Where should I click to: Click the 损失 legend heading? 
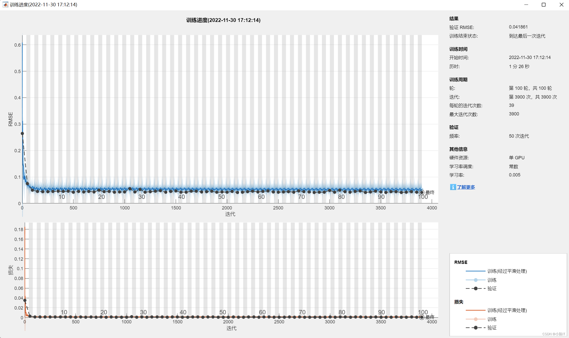[x=459, y=302]
